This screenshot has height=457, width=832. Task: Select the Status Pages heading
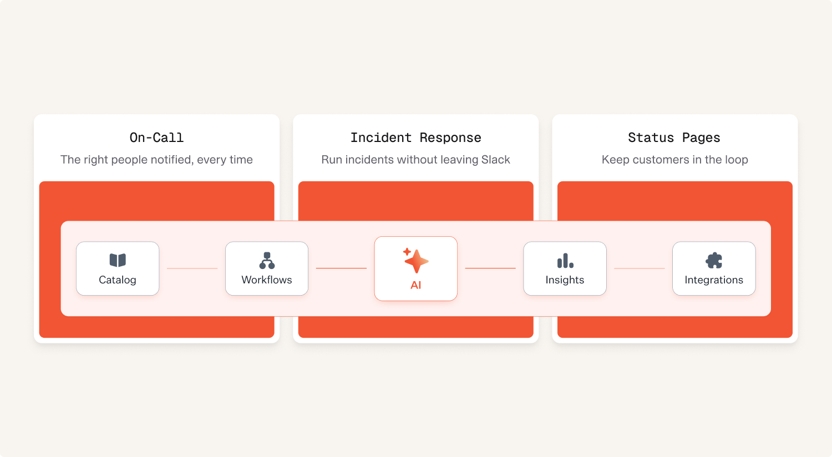click(674, 138)
